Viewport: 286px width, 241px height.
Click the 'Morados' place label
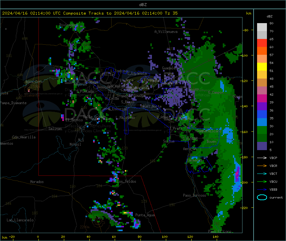click(37, 182)
